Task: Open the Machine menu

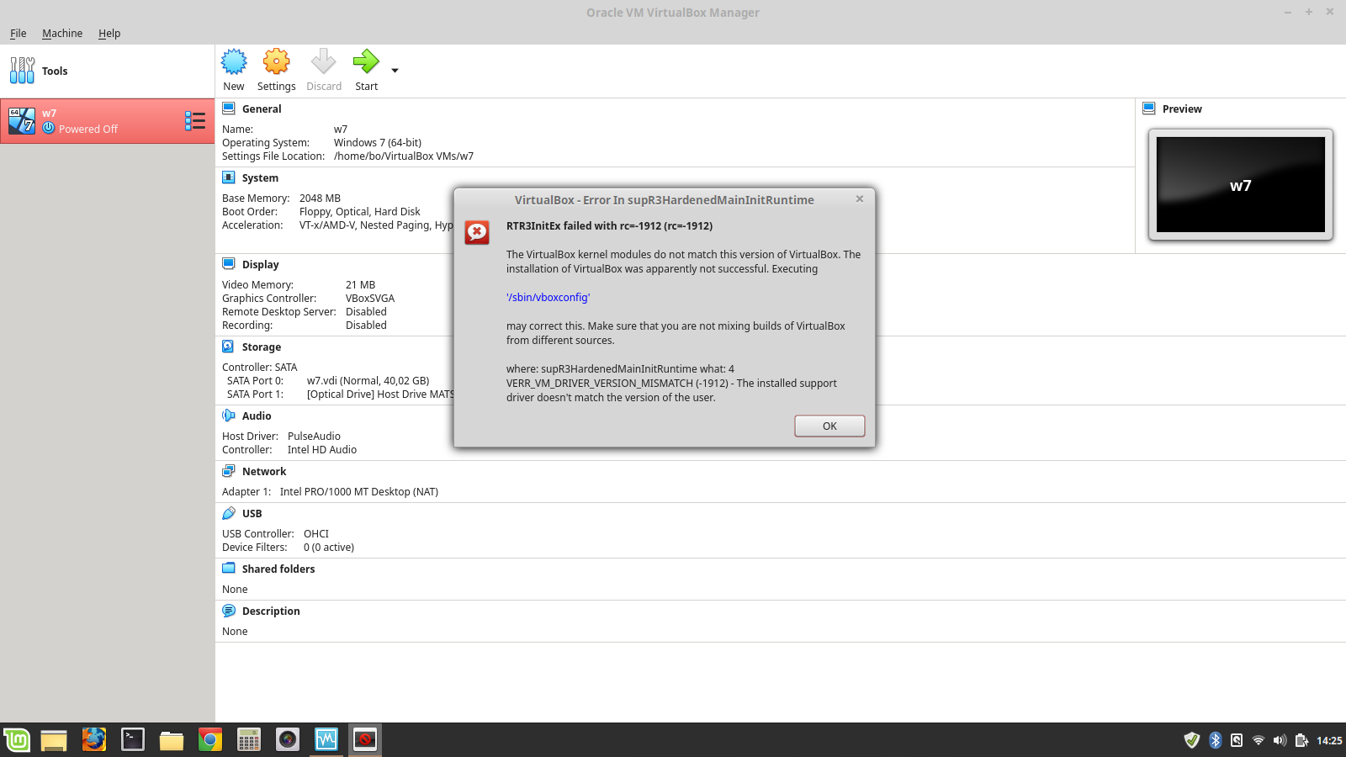Action: (62, 34)
